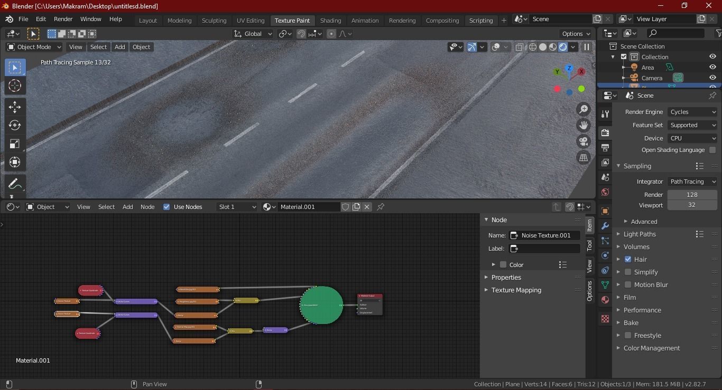The image size is (722, 390).
Task: Select the Move tool in the viewport toolbar
Action: [14, 107]
